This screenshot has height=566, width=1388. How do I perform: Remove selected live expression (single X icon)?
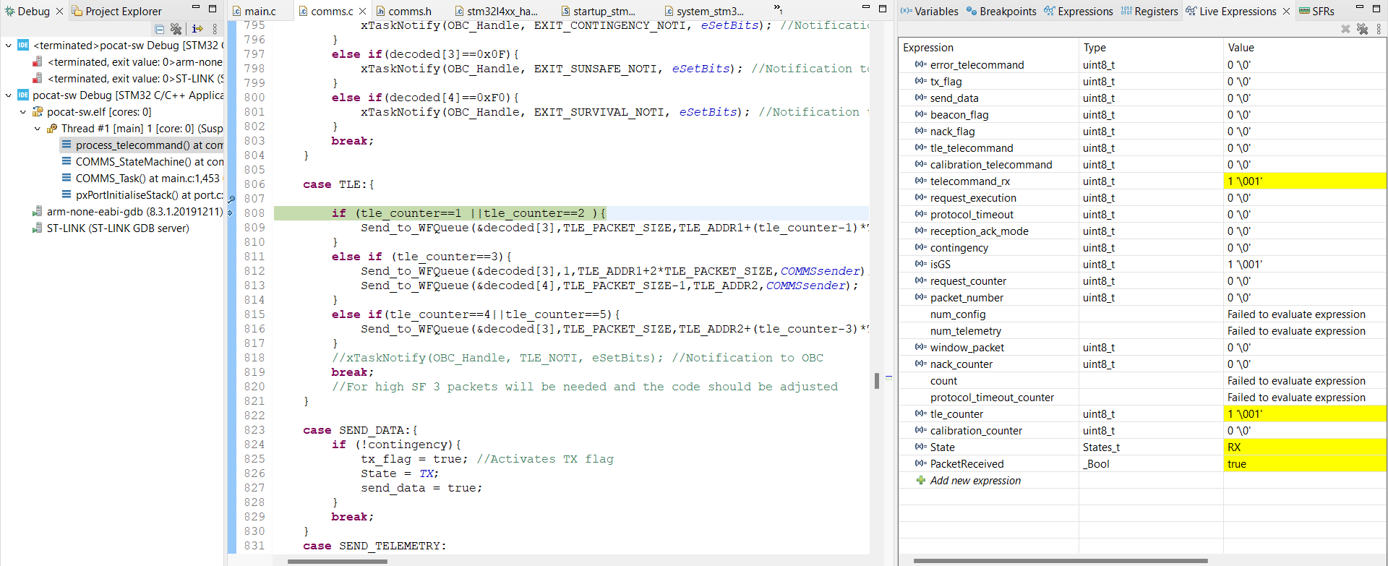(x=1345, y=29)
